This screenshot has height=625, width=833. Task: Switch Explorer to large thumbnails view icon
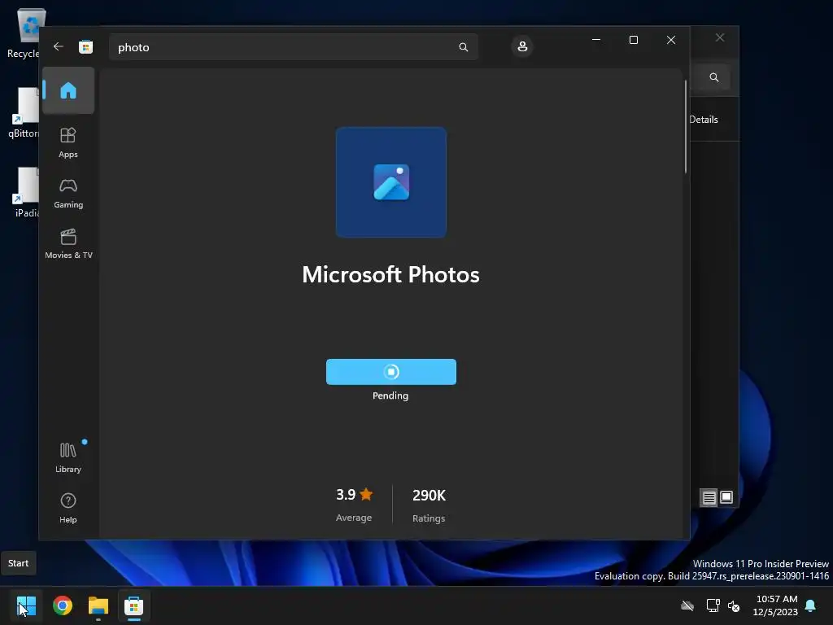coord(726,497)
